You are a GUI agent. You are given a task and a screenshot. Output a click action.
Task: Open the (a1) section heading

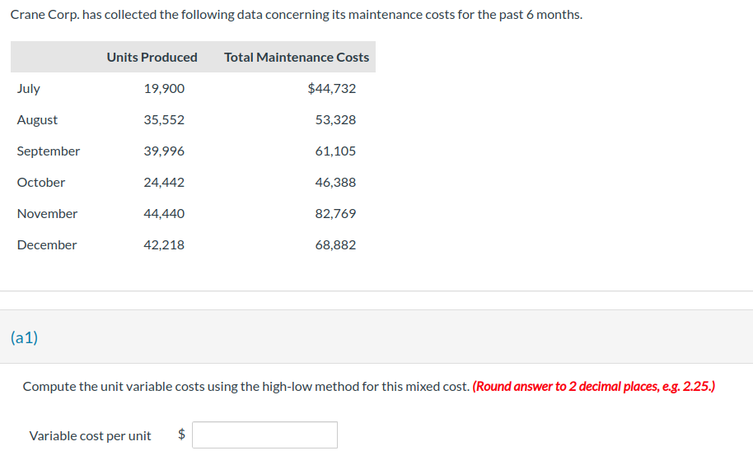(x=24, y=337)
